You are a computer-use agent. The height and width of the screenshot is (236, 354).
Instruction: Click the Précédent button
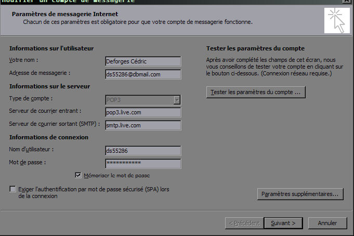tap(242, 223)
